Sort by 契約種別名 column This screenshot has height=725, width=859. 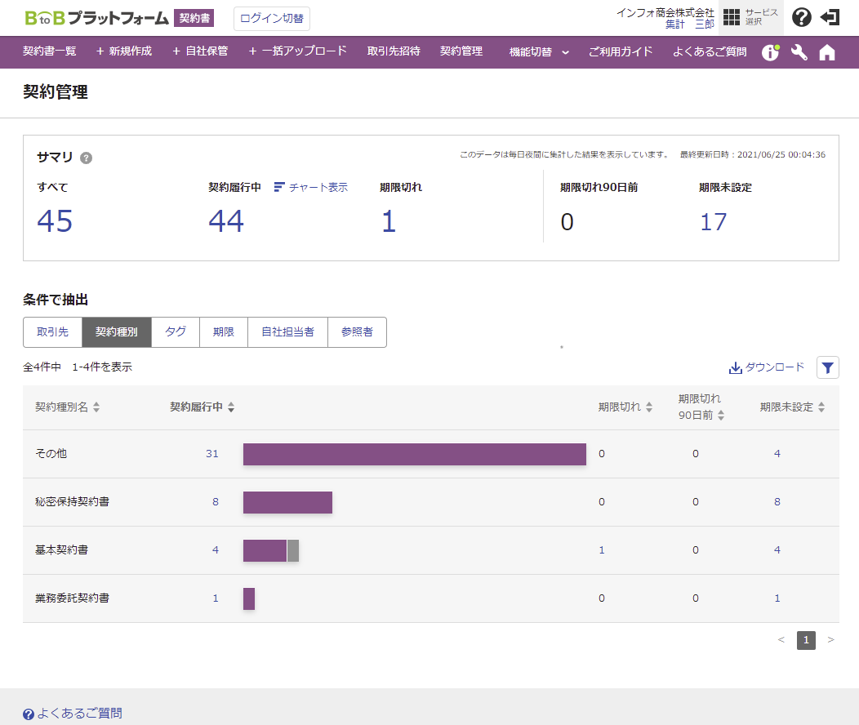pyautogui.click(x=67, y=407)
